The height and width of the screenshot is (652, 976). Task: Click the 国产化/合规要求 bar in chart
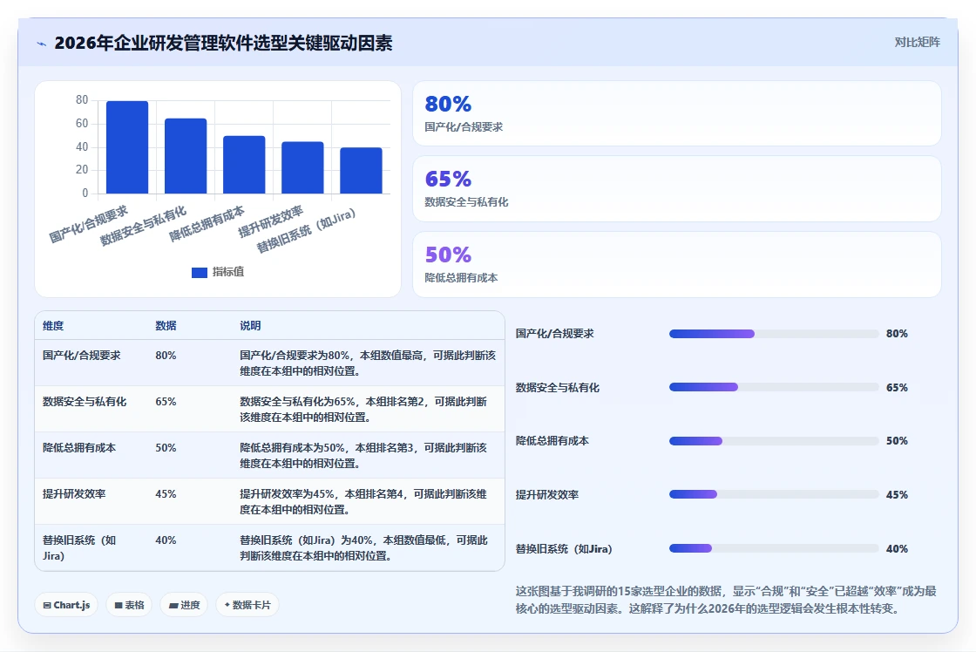click(127, 147)
